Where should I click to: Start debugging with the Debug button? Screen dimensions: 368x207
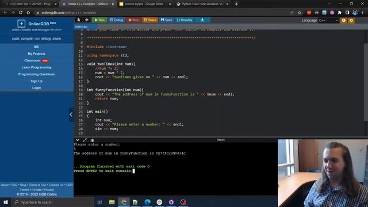(116, 20)
